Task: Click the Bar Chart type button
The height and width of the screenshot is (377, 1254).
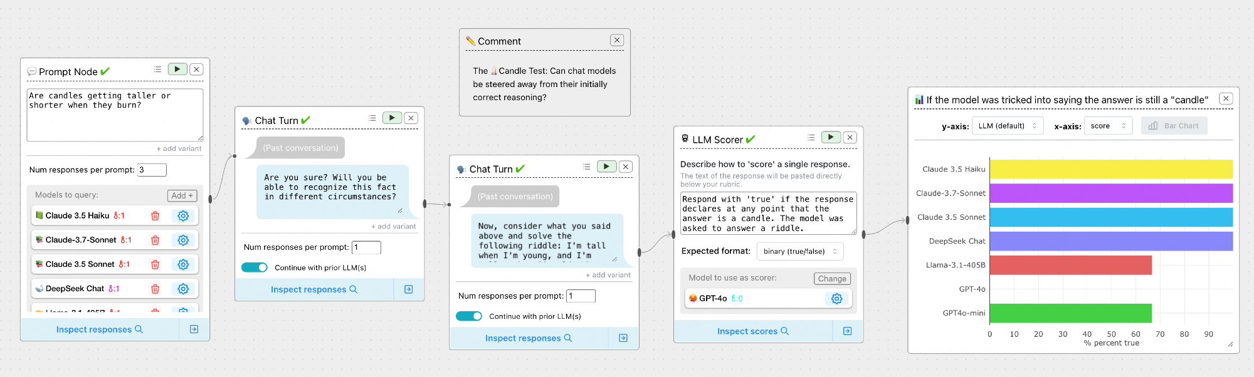Action: tap(1174, 126)
